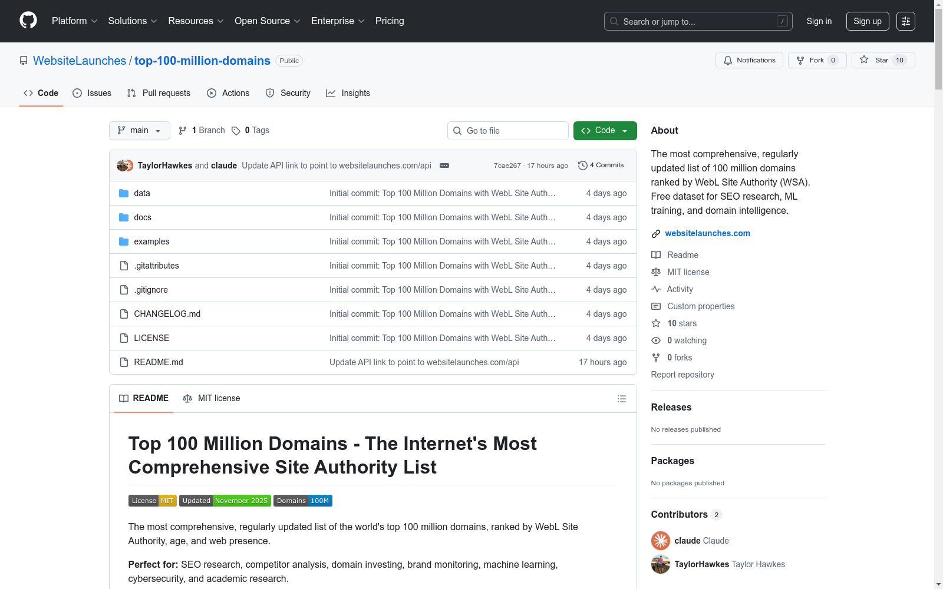Click the Sign in link
The width and height of the screenshot is (943, 589).
(x=819, y=21)
